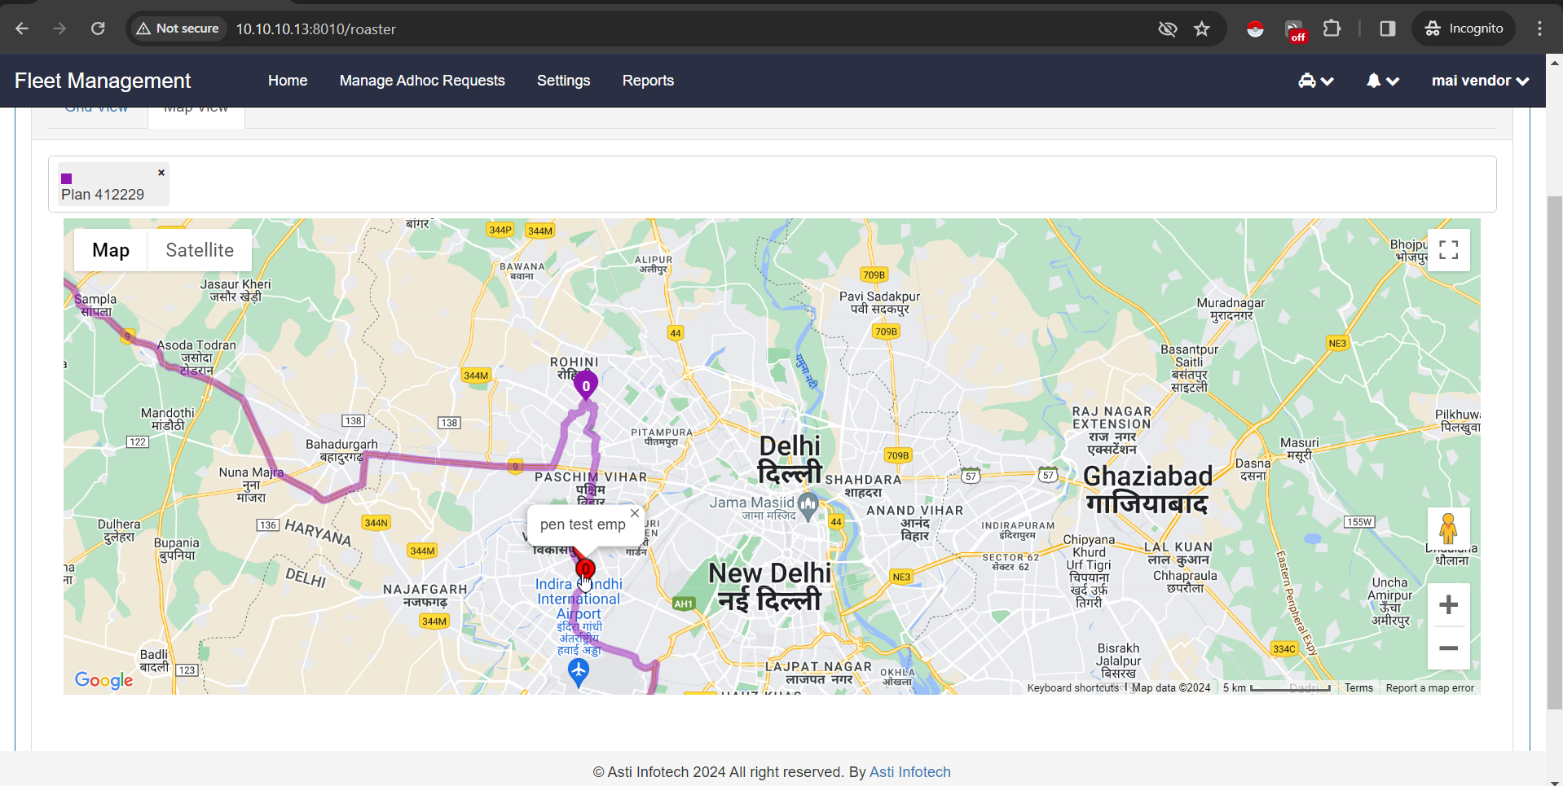Click the Indira Gandhi International Airport label

[579, 616]
